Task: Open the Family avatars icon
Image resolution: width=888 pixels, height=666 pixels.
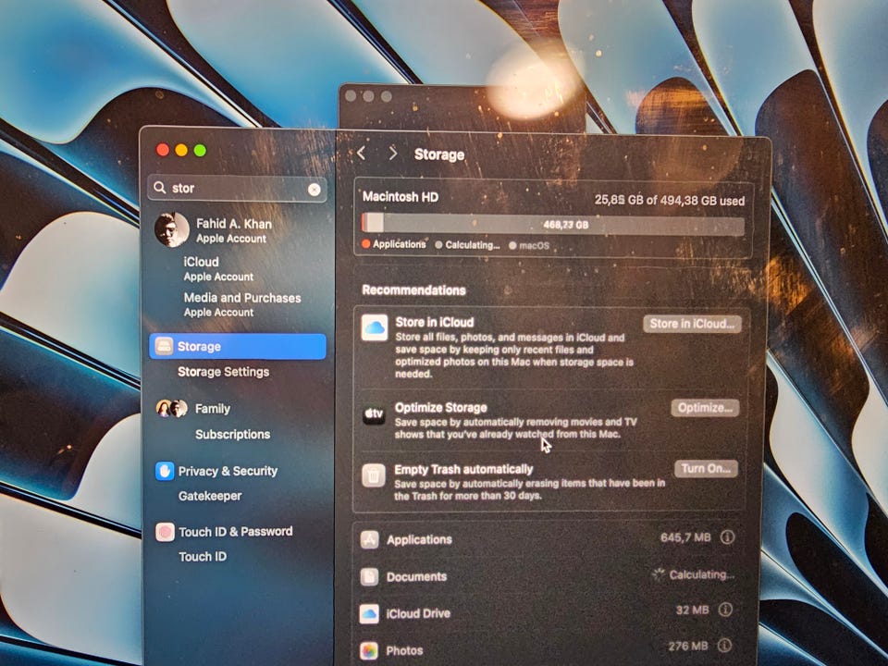Action: (172, 408)
